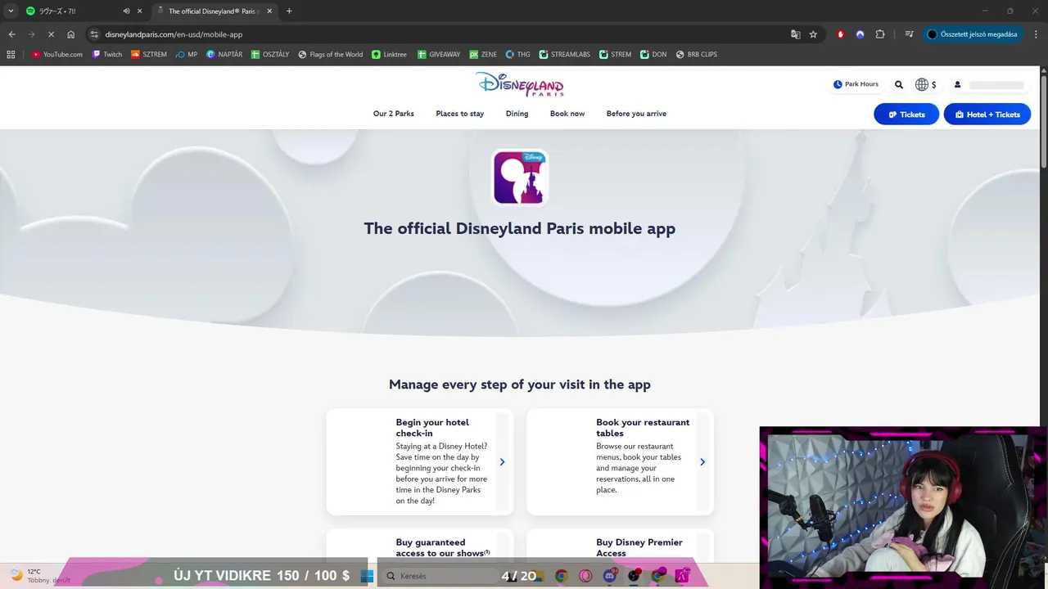Click the Hotel + Tickets button
1048x589 pixels.
click(987, 115)
